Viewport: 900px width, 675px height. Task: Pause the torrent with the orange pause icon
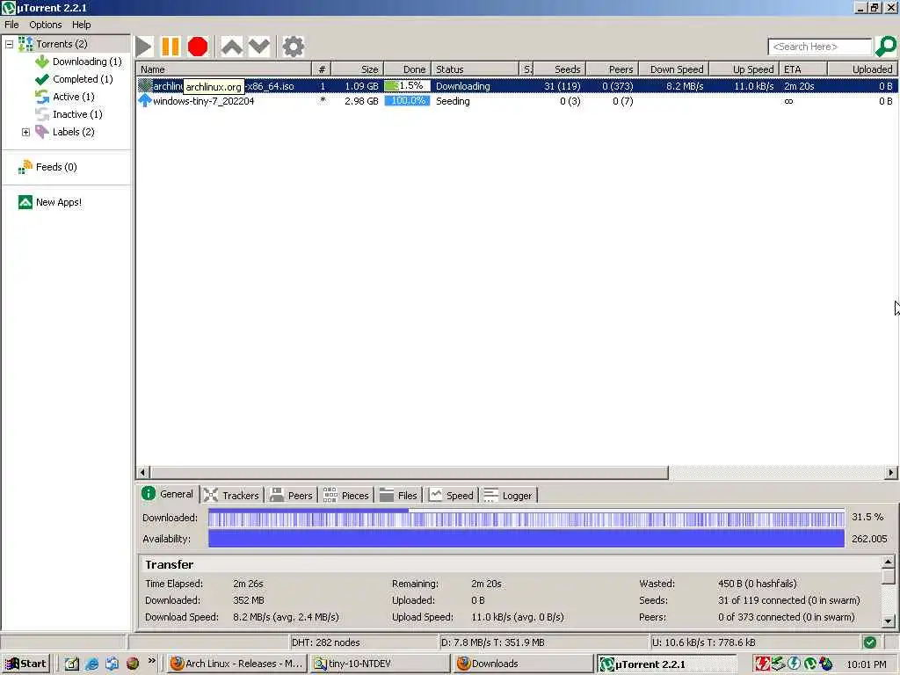(171, 47)
